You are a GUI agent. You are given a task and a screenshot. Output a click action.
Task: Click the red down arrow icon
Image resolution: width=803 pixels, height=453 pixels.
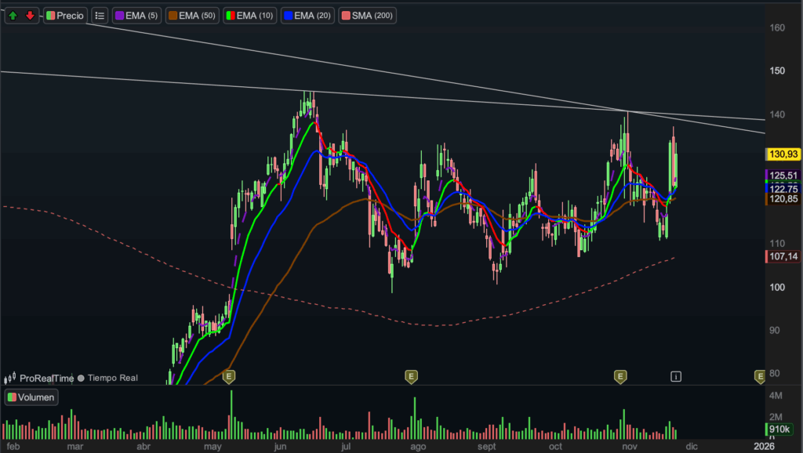(x=30, y=16)
